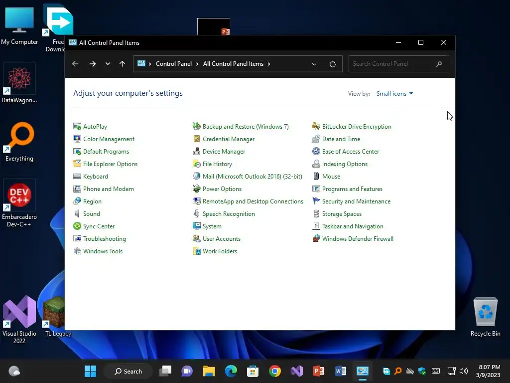The width and height of the screenshot is (510, 383).
Task: Expand the address bar history dropdown
Action: point(314,64)
